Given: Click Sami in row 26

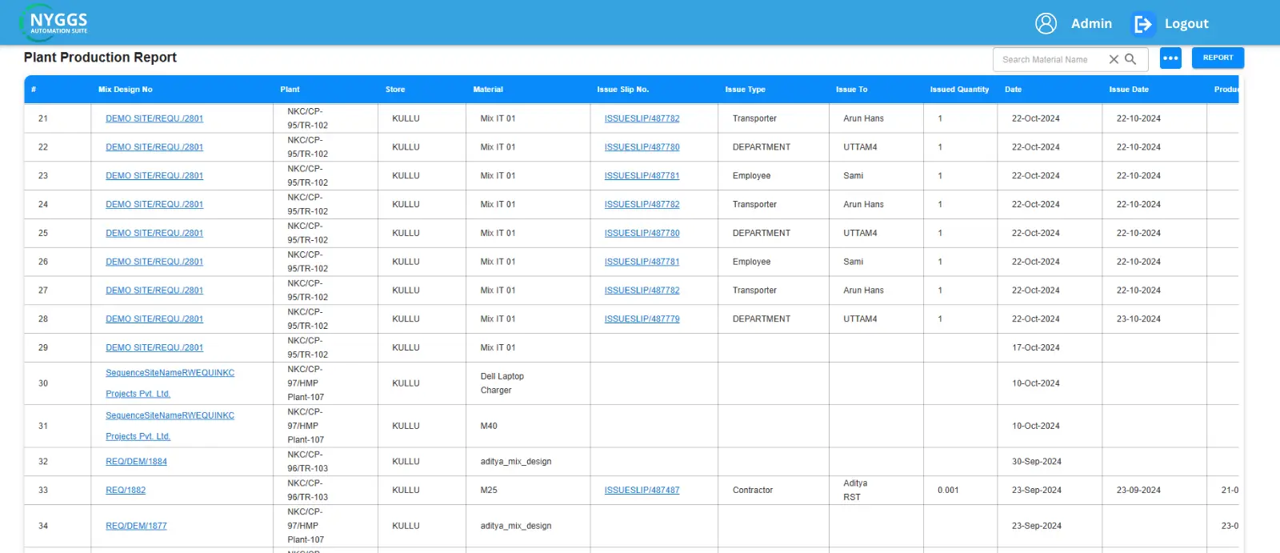Looking at the screenshot, I should pos(853,262).
